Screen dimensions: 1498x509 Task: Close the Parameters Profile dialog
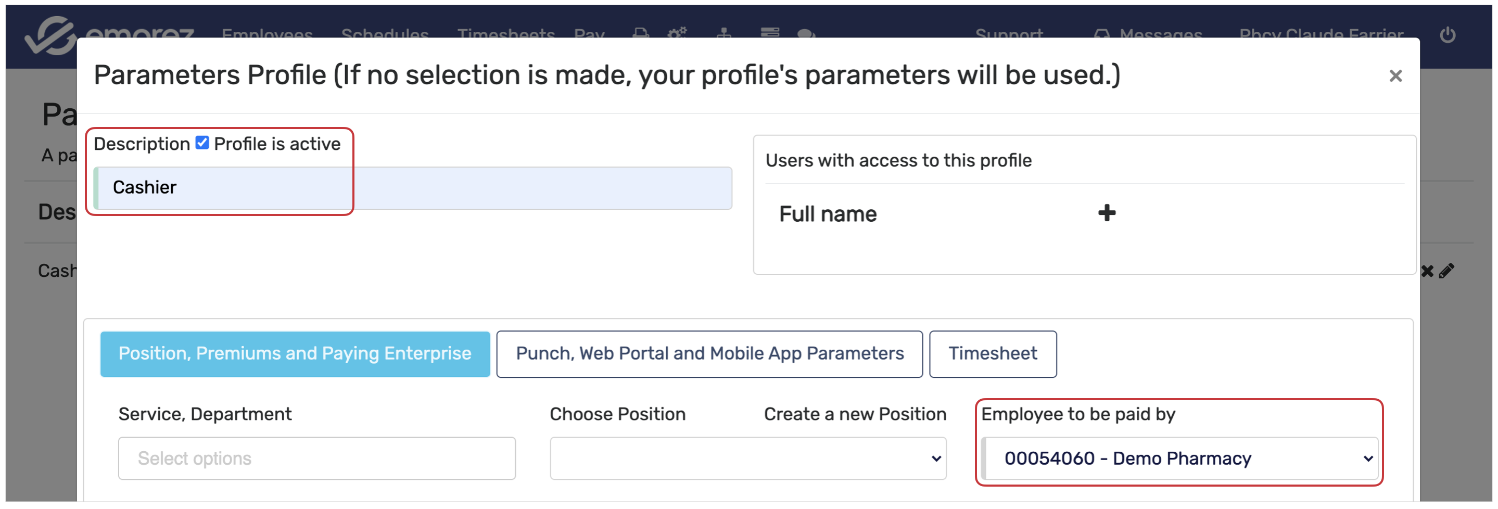1395,75
